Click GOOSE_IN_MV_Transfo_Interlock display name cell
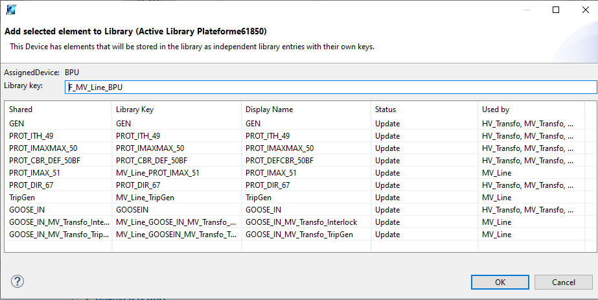598x300 pixels. point(301,222)
